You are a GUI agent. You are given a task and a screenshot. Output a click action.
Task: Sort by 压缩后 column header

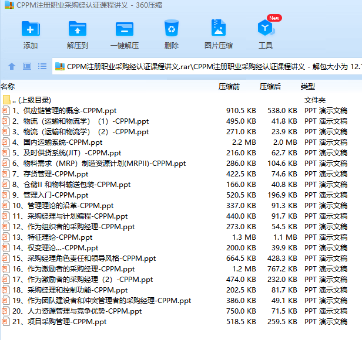[x=270, y=87]
